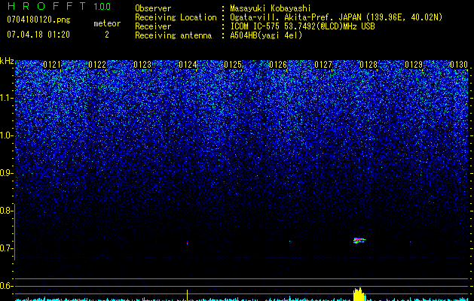Select the antenna value A504HB(yagi 4el)
The height and width of the screenshot is (301, 474).
tap(266, 35)
